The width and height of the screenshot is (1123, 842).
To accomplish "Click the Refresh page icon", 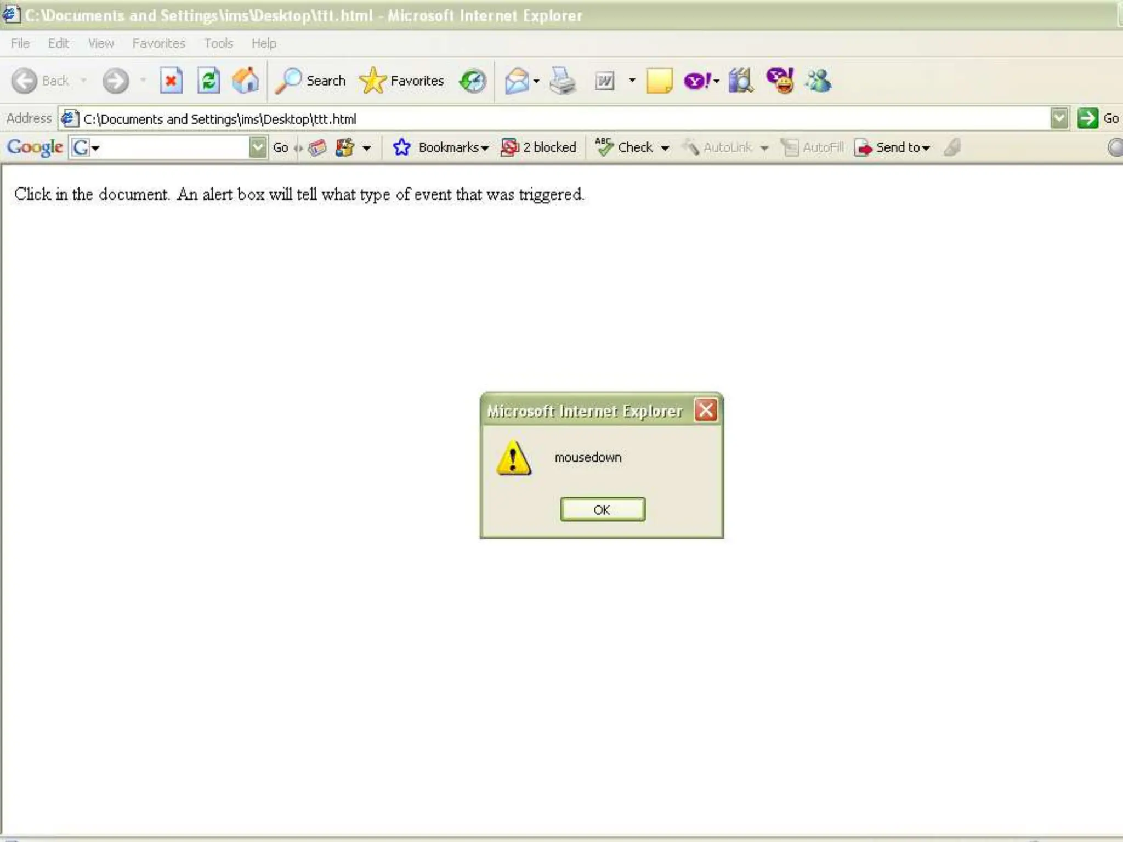I will click(208, 81).
